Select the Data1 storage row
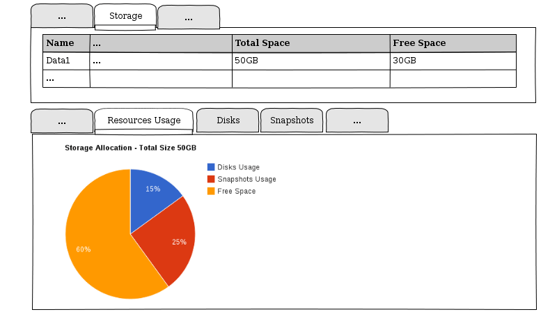The image size is (557, 319). [x=66, y=61]
